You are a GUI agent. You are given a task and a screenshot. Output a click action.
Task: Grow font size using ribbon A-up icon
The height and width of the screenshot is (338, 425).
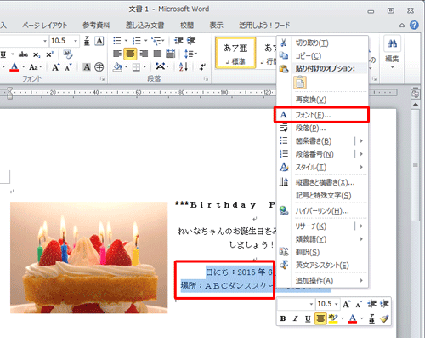coord(55,67)
